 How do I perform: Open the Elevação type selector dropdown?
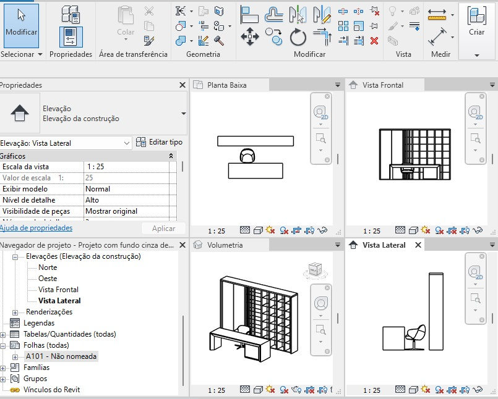tap(184, 114)
